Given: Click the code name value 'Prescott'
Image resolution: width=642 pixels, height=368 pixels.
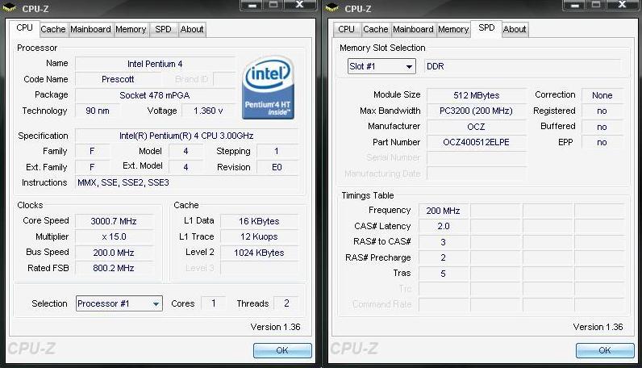Looking at the screenshot, I should pos(118,80).
